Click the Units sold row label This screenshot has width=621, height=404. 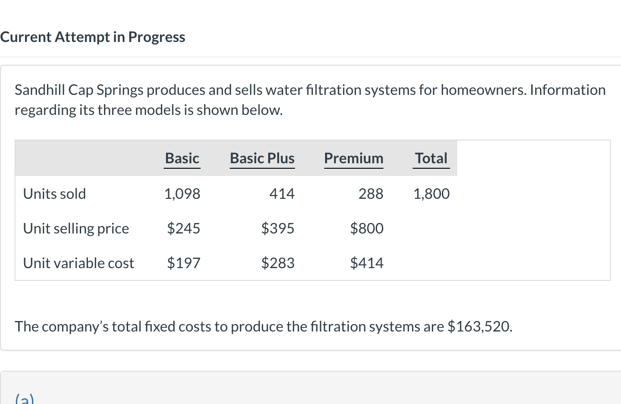click(x=54, y=194)
